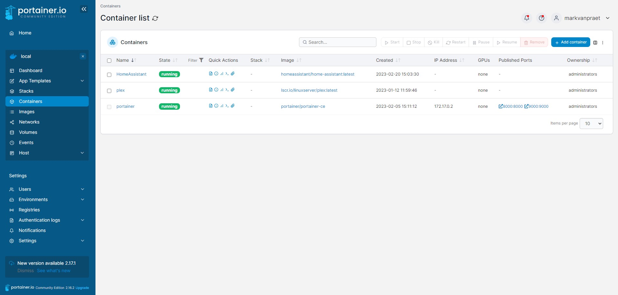Open stats icon for plex container
The width and height of the screenshot is (618, 295).
pos(222,90)
